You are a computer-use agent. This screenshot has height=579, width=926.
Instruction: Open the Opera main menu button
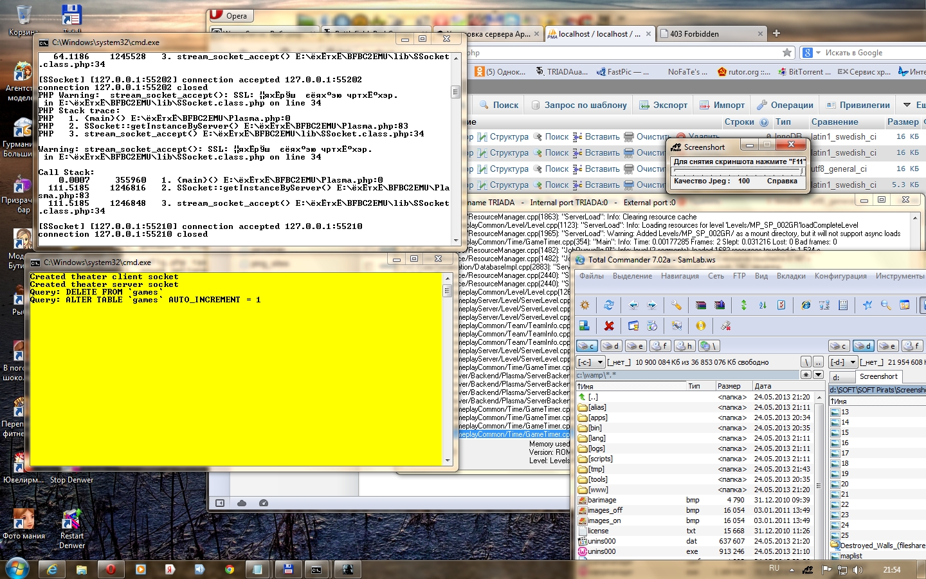(232, 15)
